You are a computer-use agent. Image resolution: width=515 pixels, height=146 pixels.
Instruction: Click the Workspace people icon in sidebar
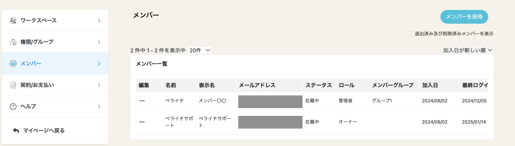coord(13,20)
